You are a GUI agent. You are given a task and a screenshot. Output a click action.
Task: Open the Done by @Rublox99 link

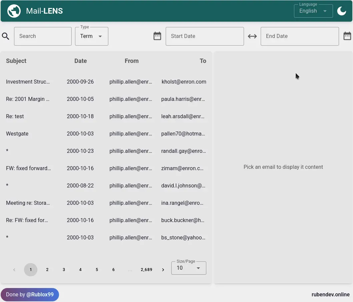tap(30, 295)
